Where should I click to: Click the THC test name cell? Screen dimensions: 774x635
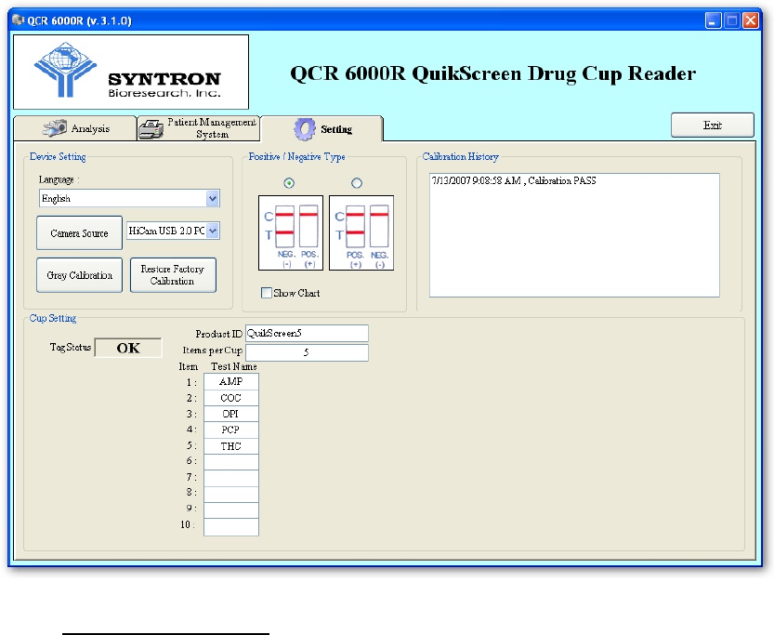pyautogui.click(x=231, y=446)
